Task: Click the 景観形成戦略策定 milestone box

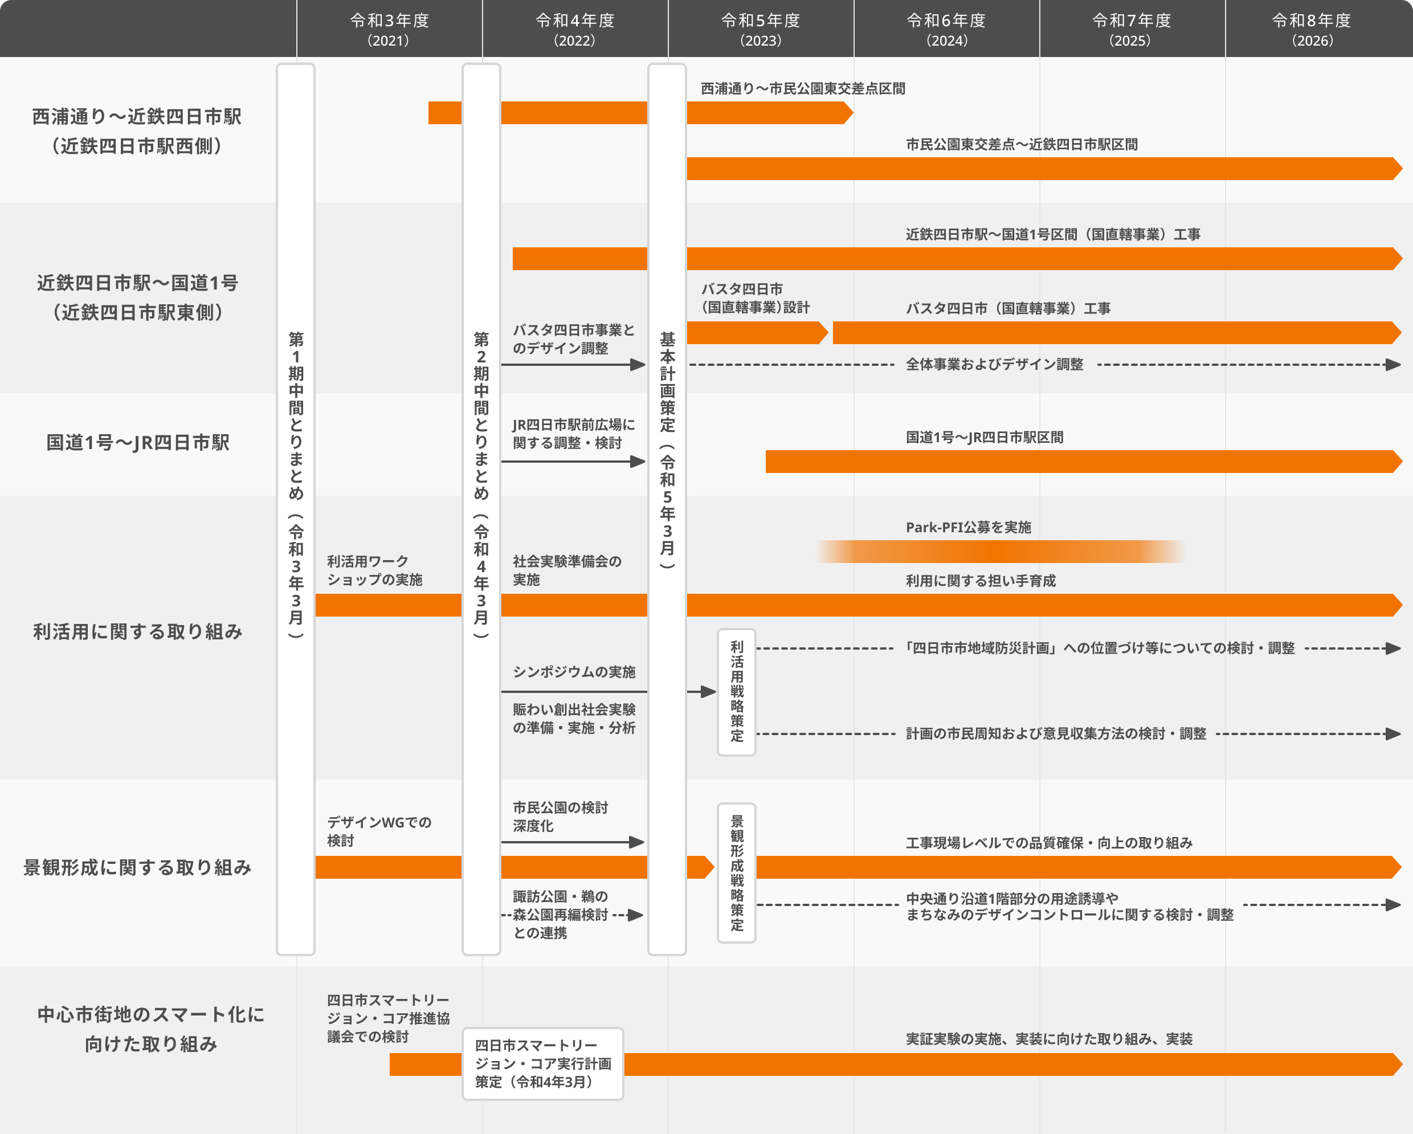Action: coord(737,873)
